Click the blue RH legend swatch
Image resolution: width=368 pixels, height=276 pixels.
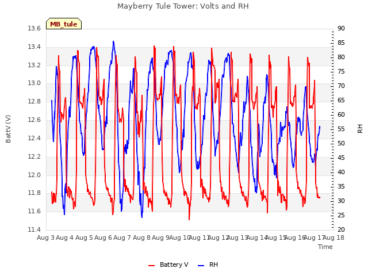coord(201,266)
